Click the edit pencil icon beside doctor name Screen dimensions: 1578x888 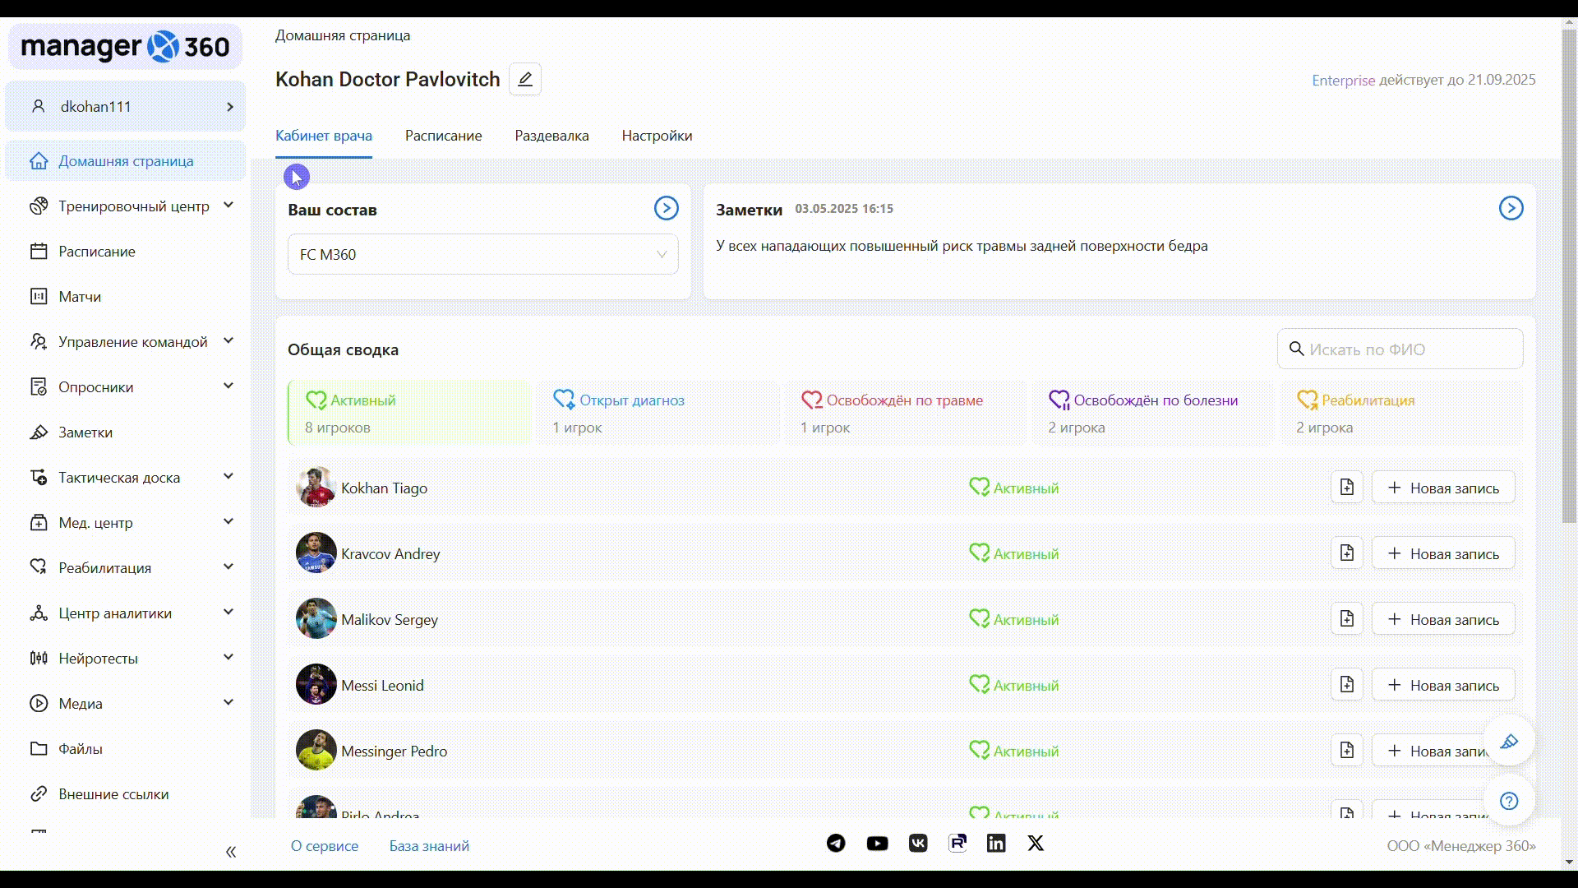point(524,79)
